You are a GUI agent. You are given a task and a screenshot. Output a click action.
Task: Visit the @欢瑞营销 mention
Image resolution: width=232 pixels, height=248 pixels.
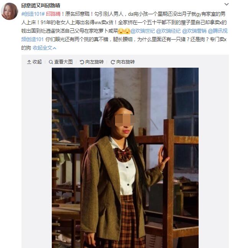[194, 31]
